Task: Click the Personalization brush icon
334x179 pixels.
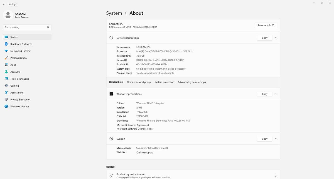Action: click(6, 58)
